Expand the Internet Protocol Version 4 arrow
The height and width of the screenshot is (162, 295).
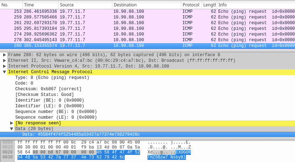point(4,66)
